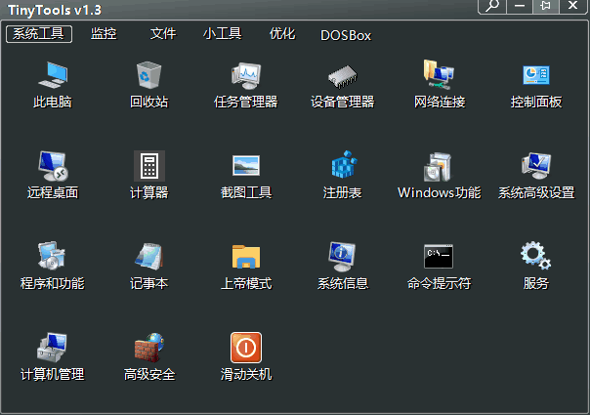
Task: Open 上帝模式 God Mode folder
Action: [245, 257]
